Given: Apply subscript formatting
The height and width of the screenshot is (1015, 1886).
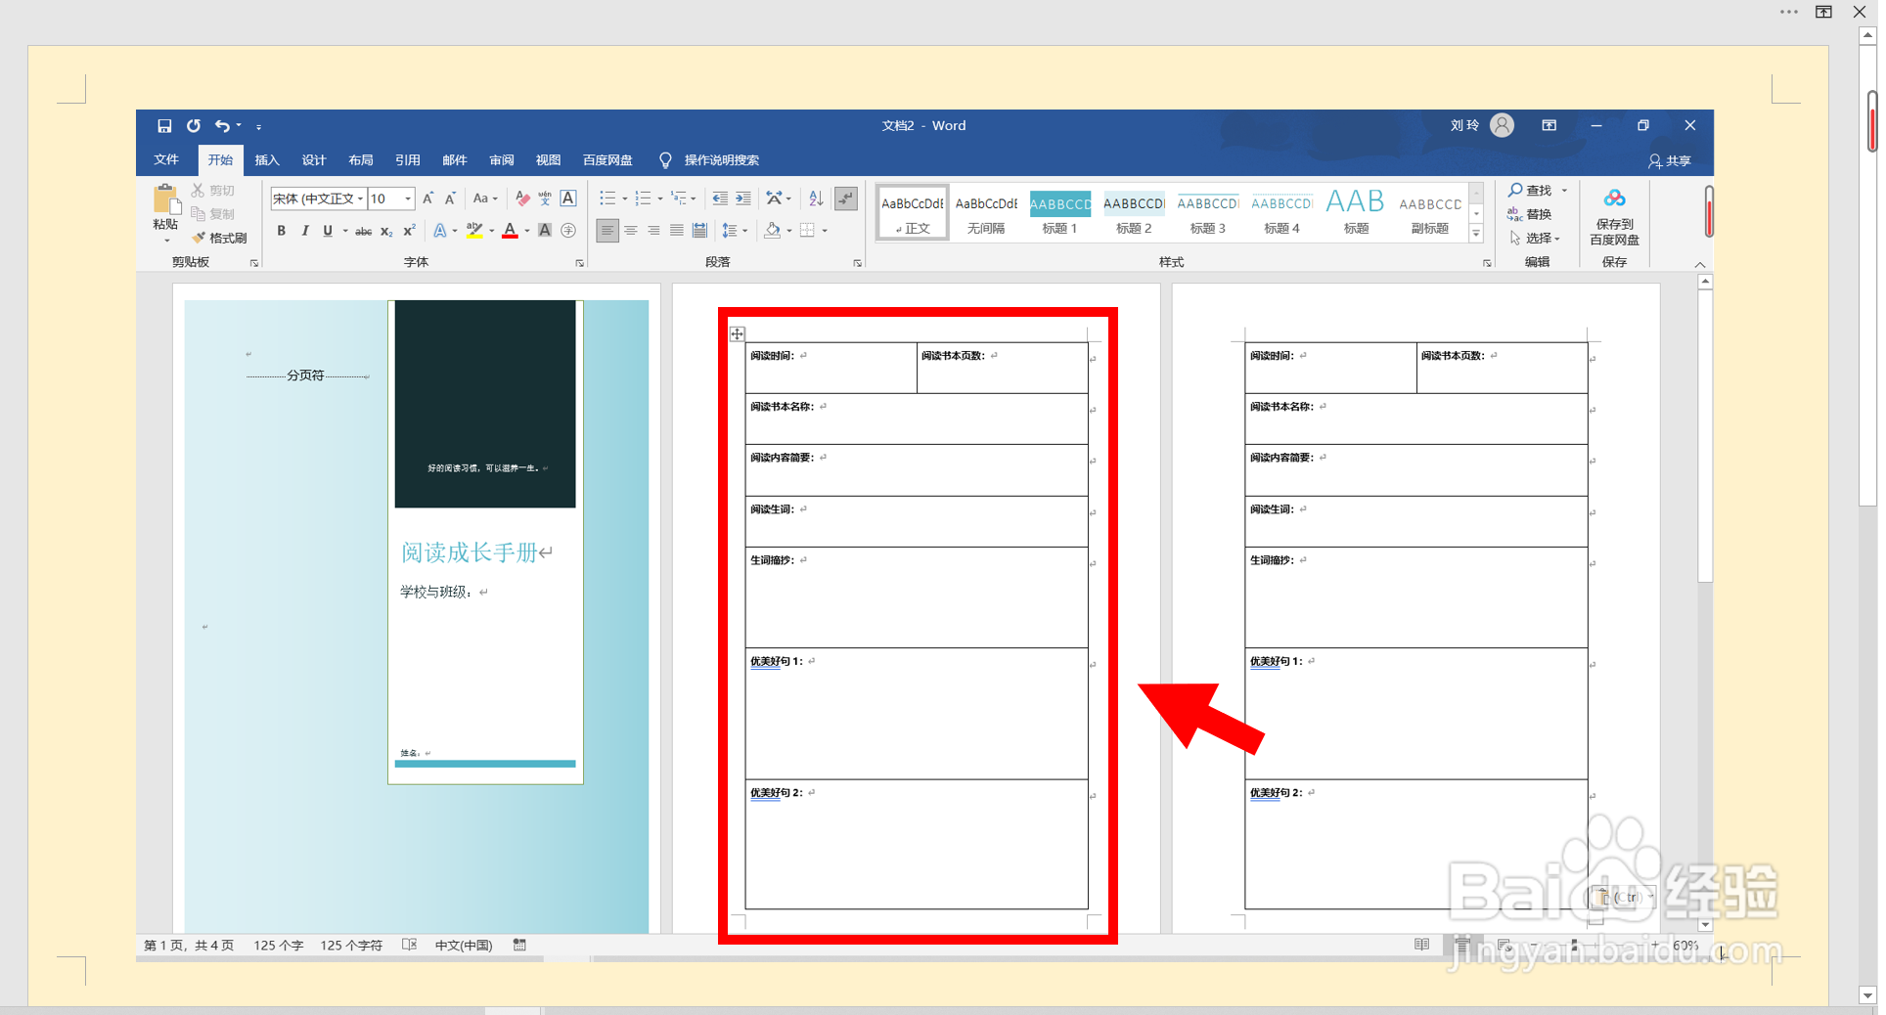Looking at the screenshot, I should click(x=386, y=231).
